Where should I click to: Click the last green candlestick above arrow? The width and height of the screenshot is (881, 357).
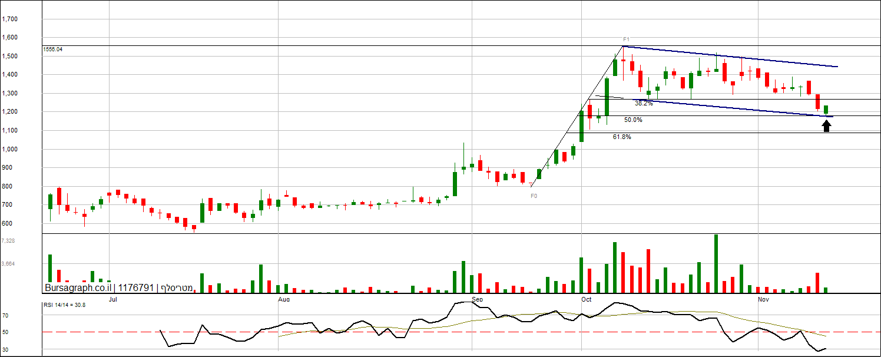tap(826, 110)
